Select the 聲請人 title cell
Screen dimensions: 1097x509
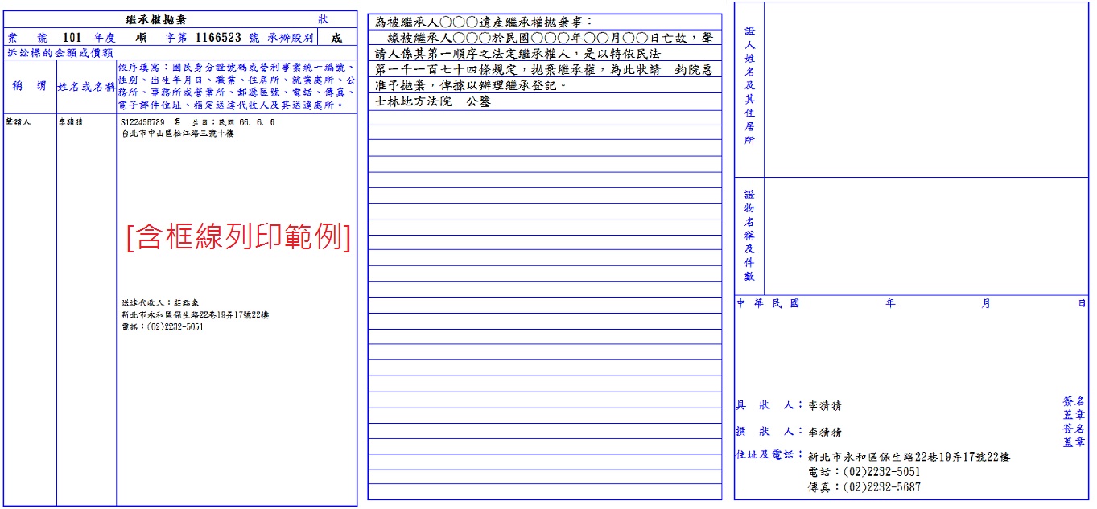(19, 123)
